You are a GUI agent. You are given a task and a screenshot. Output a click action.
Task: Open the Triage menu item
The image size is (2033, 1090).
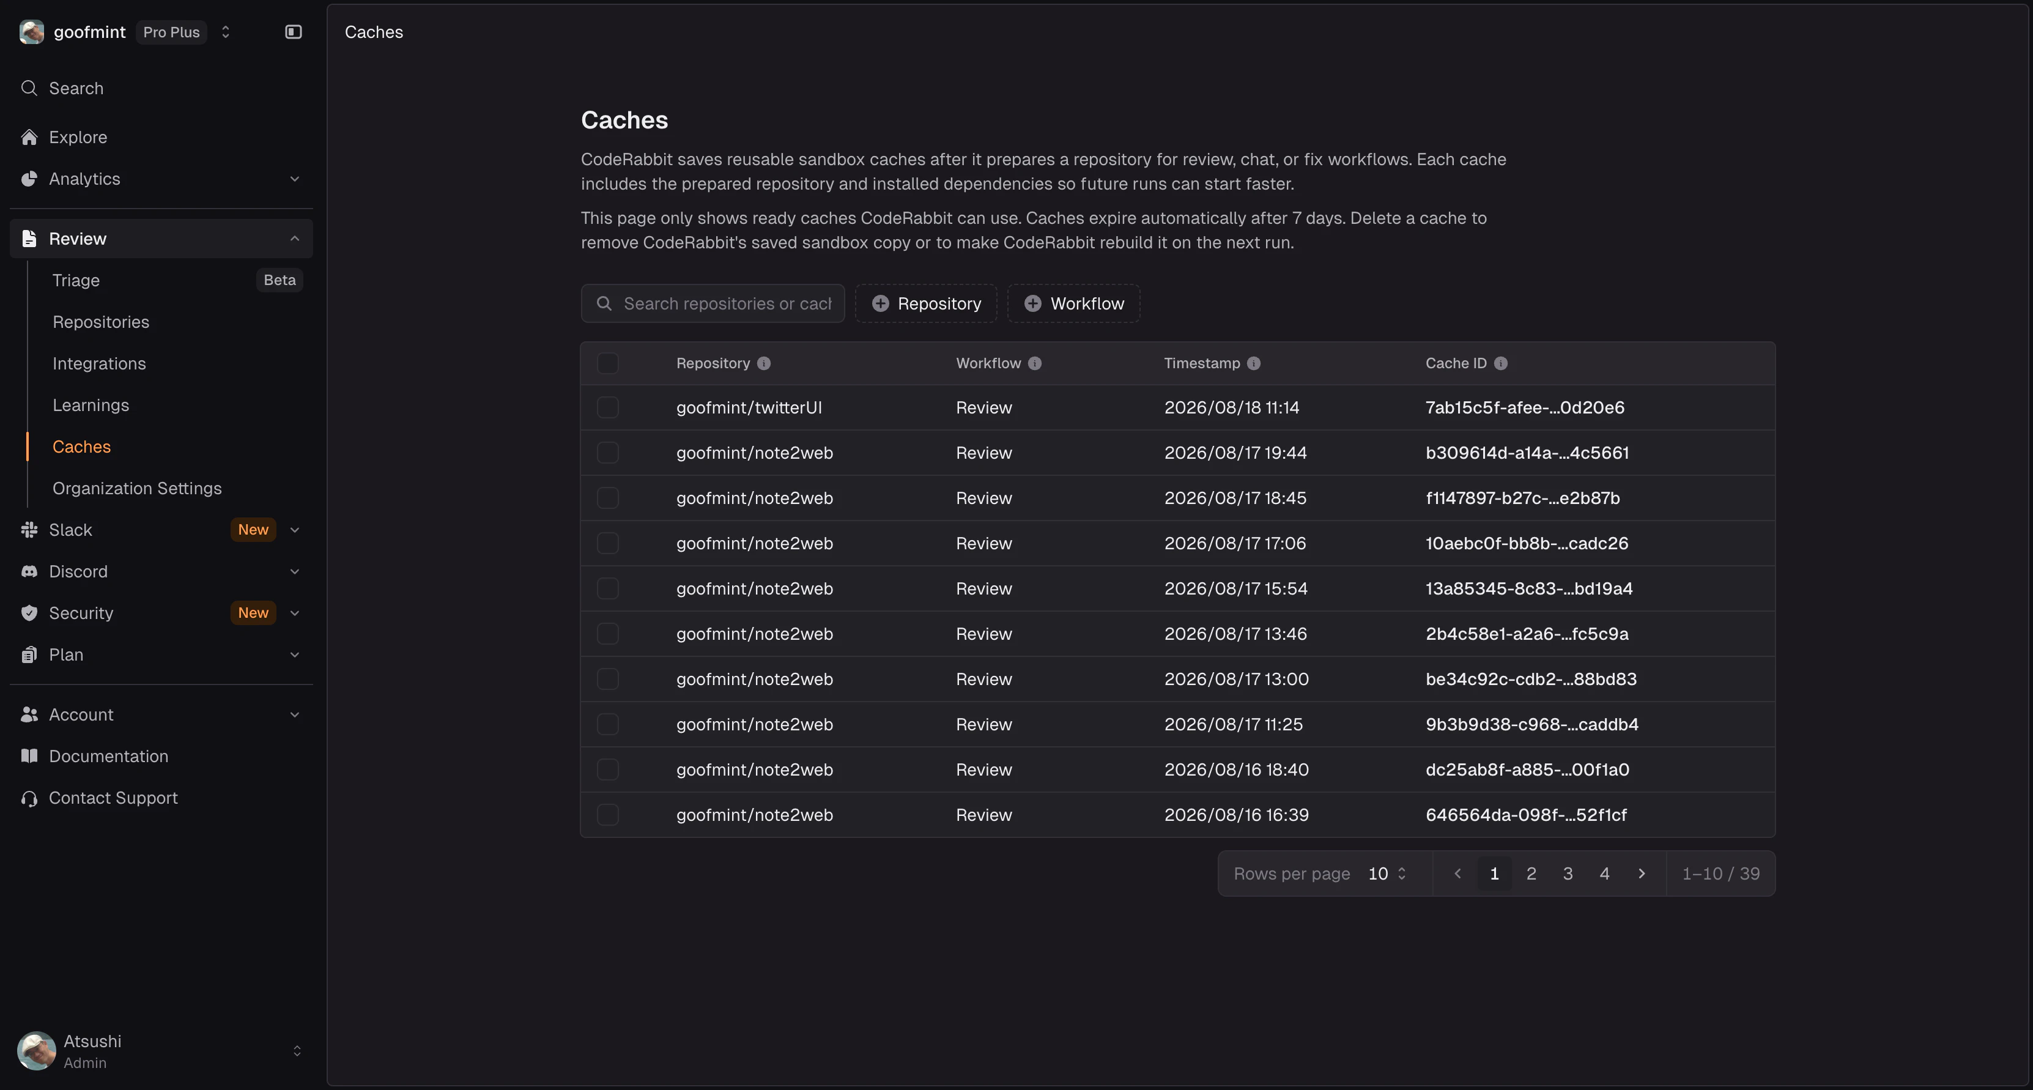[76, 280]
